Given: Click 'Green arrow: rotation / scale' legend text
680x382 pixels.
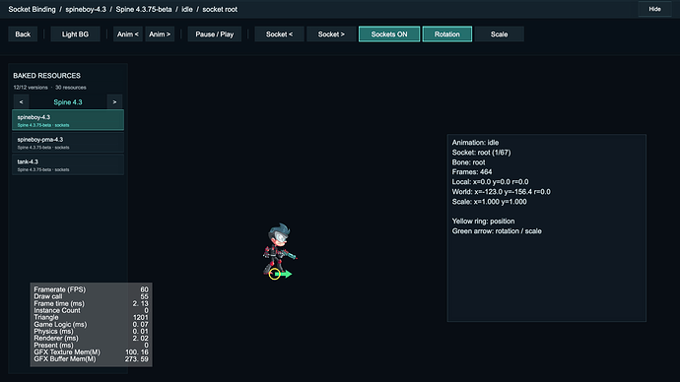Looking at the screenshot, I should click(x=497, y=231).
